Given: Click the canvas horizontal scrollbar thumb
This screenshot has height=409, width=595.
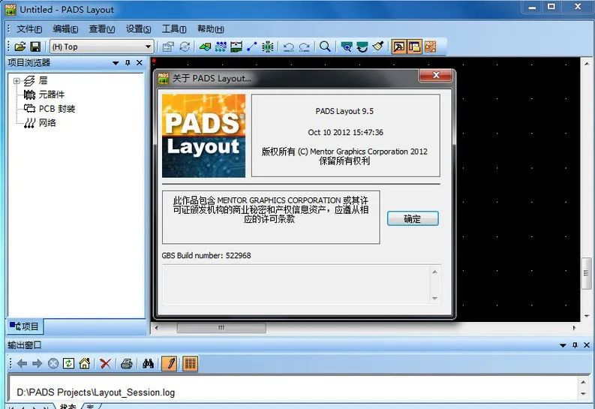Looking at the screenshot, I should (x=221, y=327).
